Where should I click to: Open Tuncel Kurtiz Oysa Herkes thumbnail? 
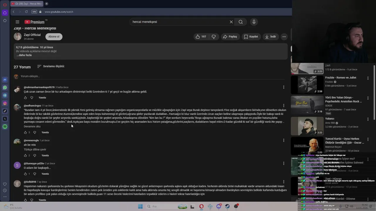click(x=307, y=146)
